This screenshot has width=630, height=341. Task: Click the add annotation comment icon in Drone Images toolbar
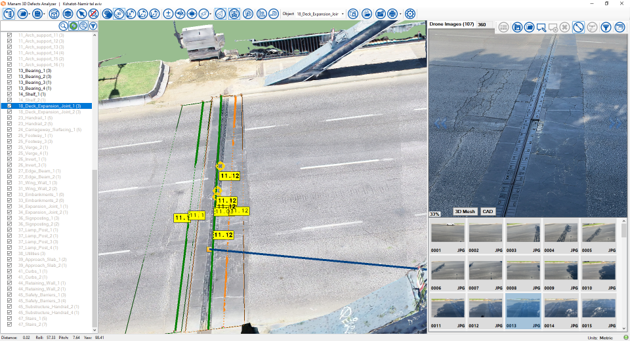tap(541, 27)
